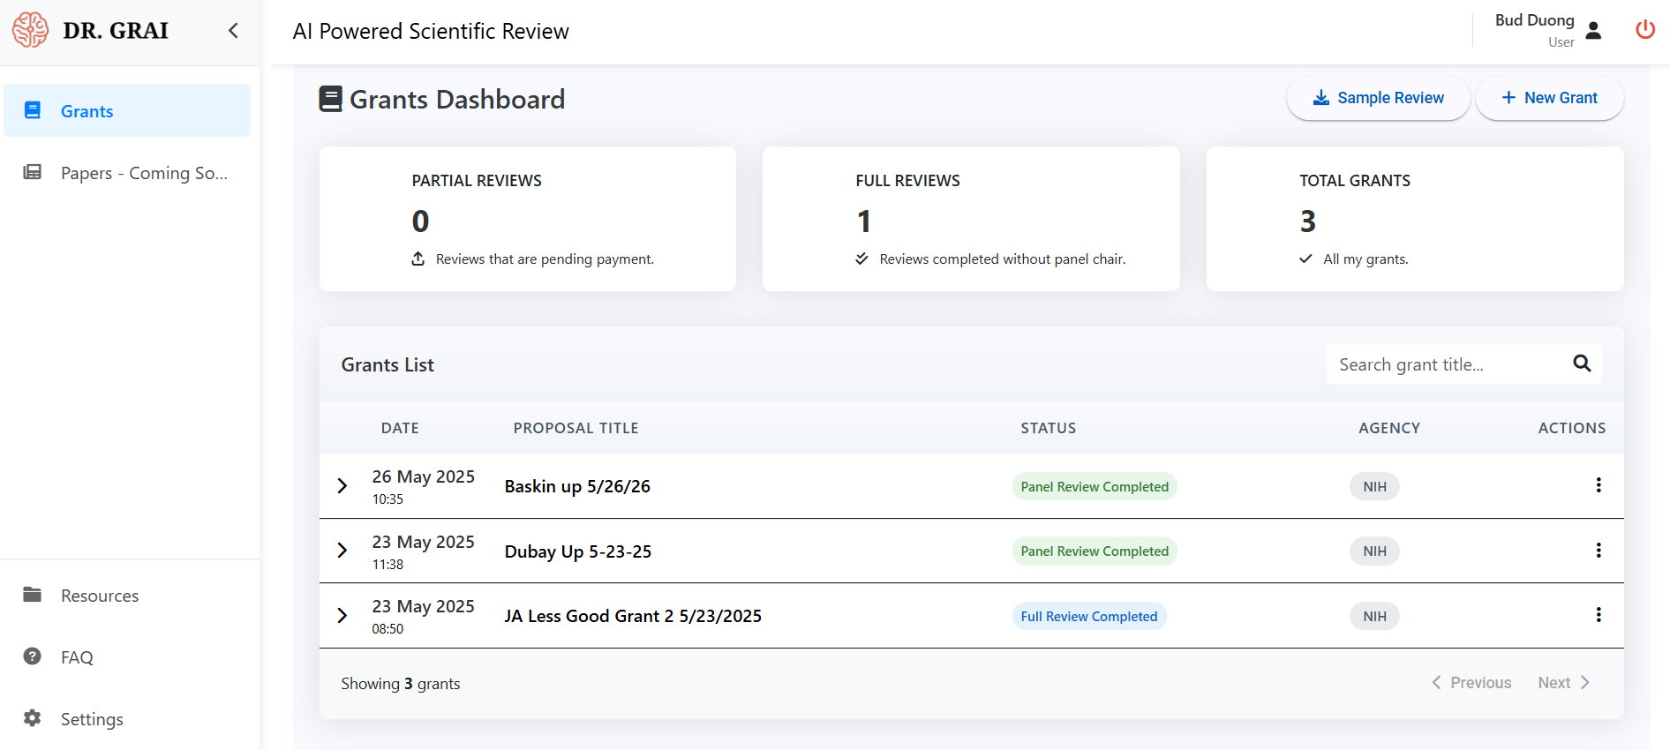Expand the JA Less Good Grant row
1670x750 pixels.
click(x=342, y=615)
